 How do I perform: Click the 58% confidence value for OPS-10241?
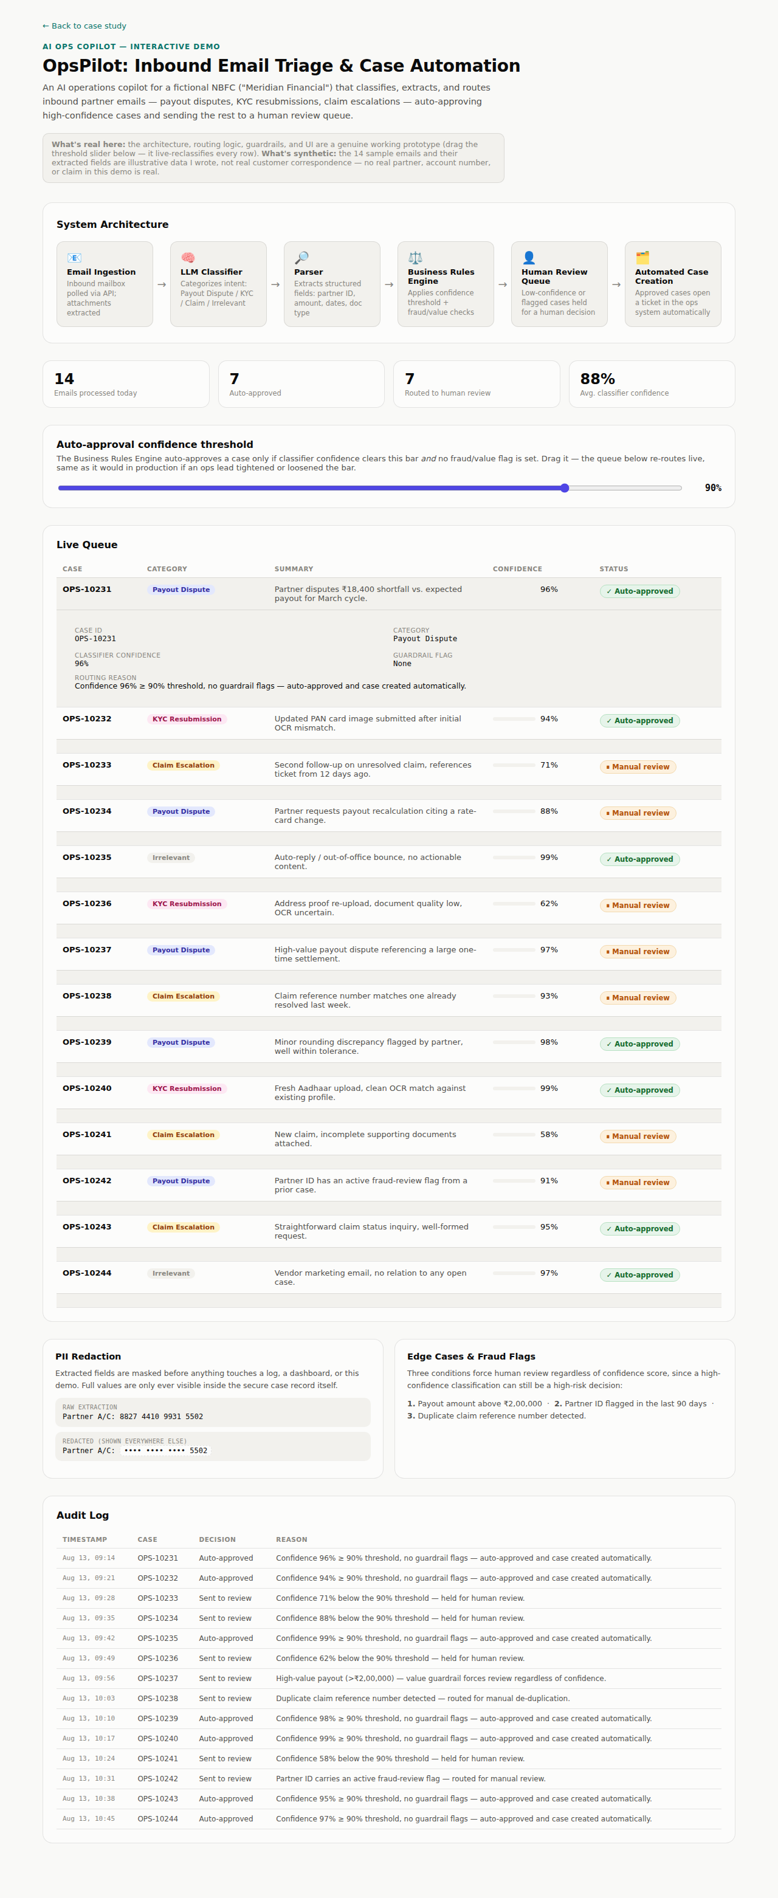click(x=549, y=1135)
